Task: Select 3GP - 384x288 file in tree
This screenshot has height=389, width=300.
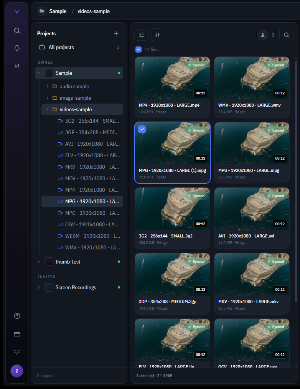Action: point(82,132)
